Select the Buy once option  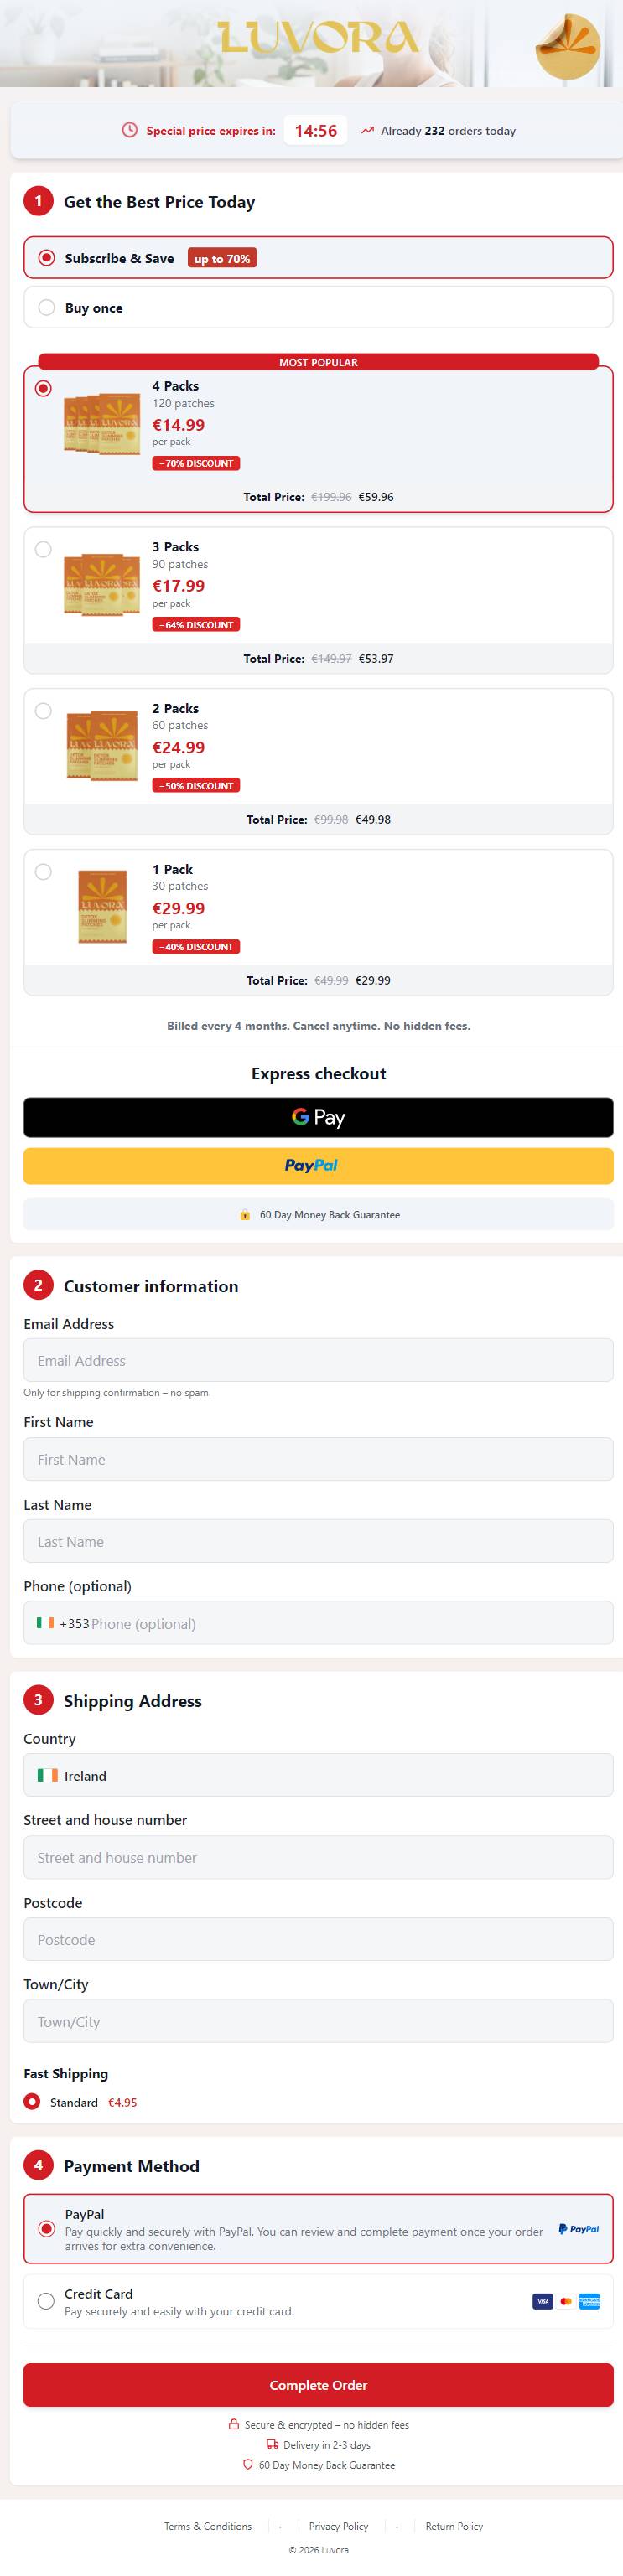click(318, 307)
